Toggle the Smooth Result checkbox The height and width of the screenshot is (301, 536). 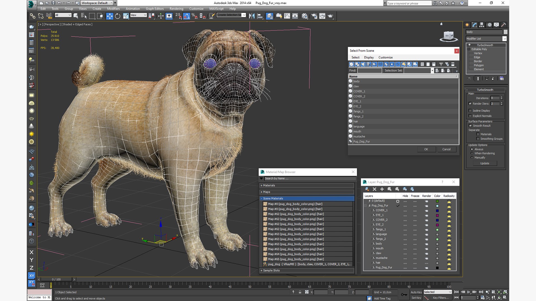coord(470,126)
